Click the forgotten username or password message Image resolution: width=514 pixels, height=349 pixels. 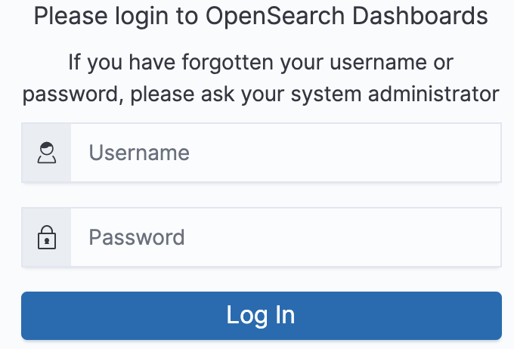261,78
